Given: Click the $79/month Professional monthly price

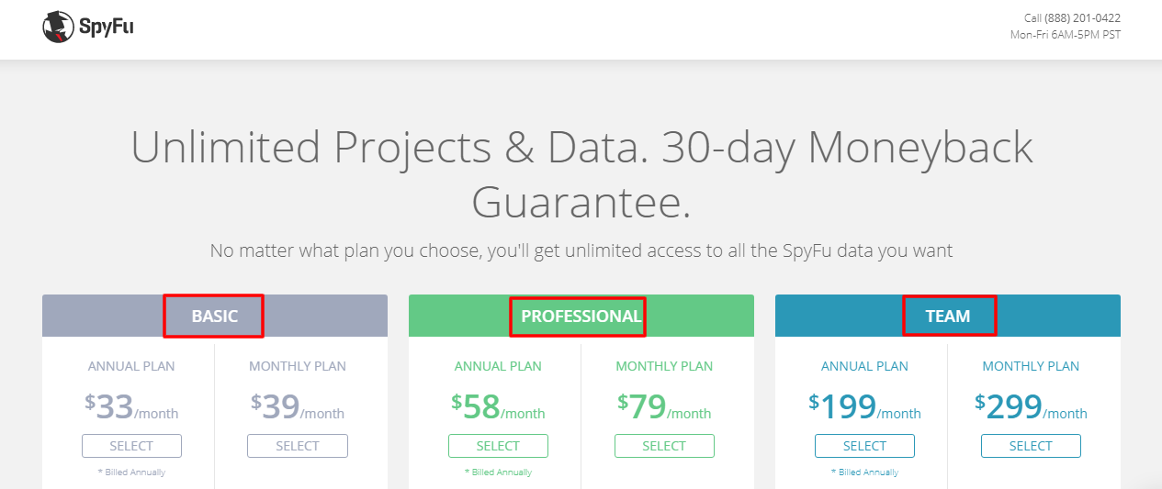Looking at the screenshot, I should 664,406.
